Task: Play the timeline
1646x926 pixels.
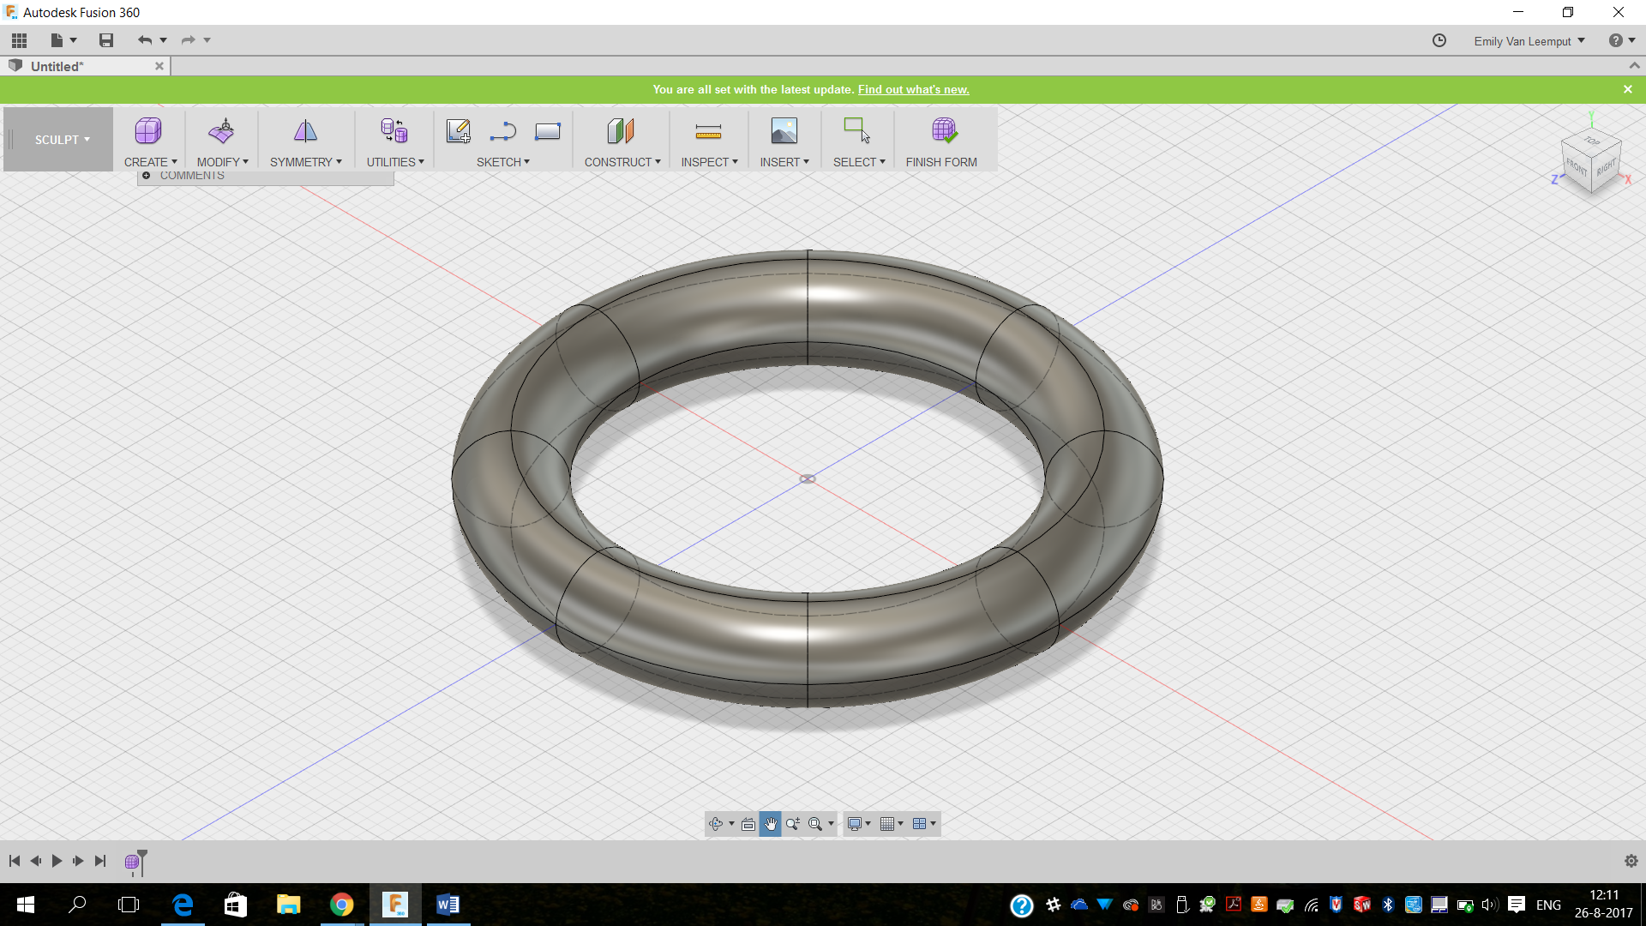Action: (x=57, y=861)
